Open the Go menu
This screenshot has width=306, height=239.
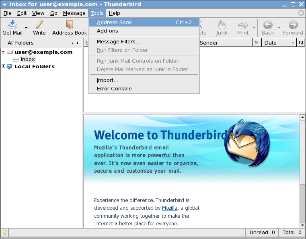[x=53, y=13]
